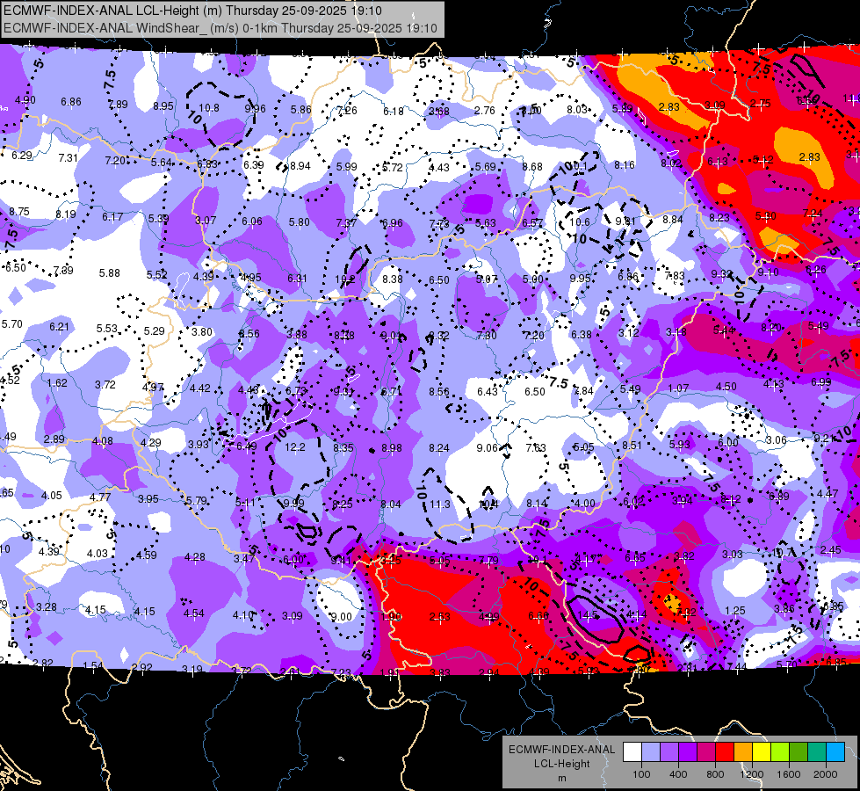860x791 pixels.
Task: Click the sky blue legend swatch
Action: pos(835,752)
